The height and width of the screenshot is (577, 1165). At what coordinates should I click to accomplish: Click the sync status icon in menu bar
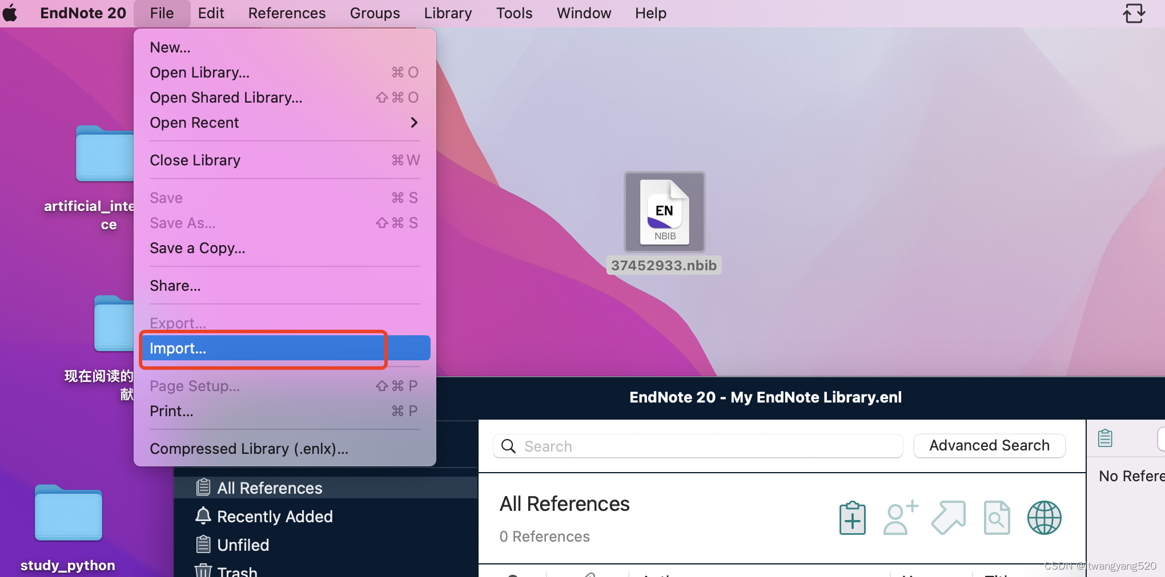pos(1134,13)
